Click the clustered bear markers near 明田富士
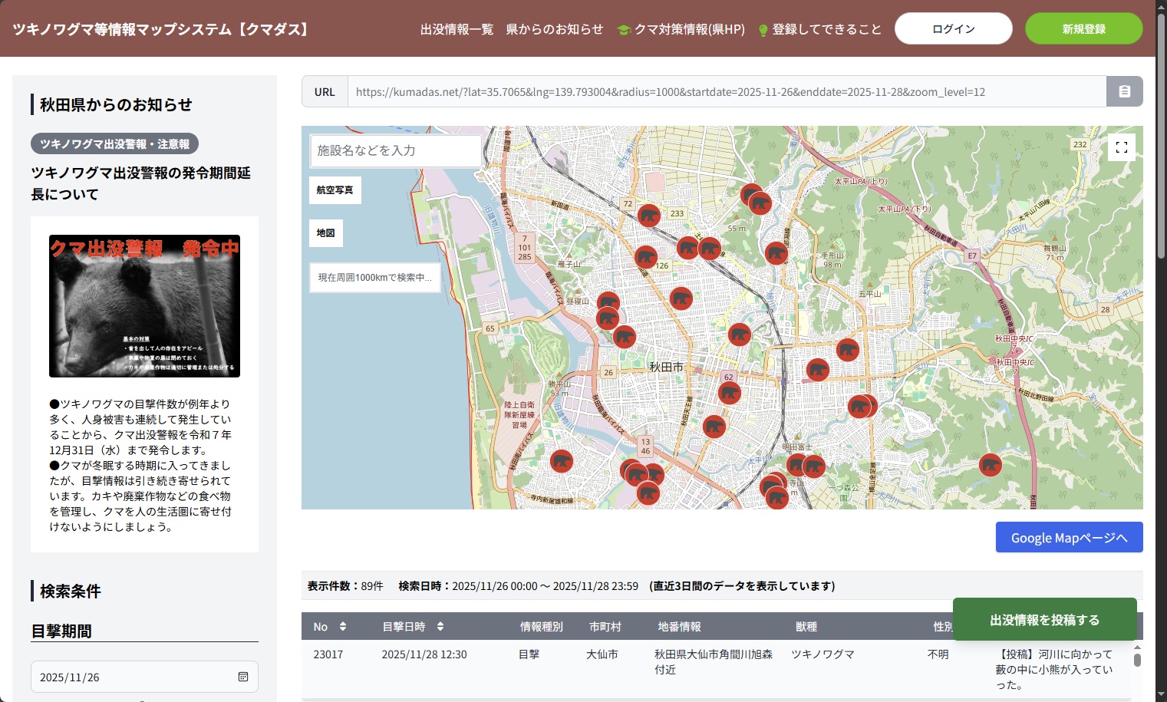 point(804,465)
